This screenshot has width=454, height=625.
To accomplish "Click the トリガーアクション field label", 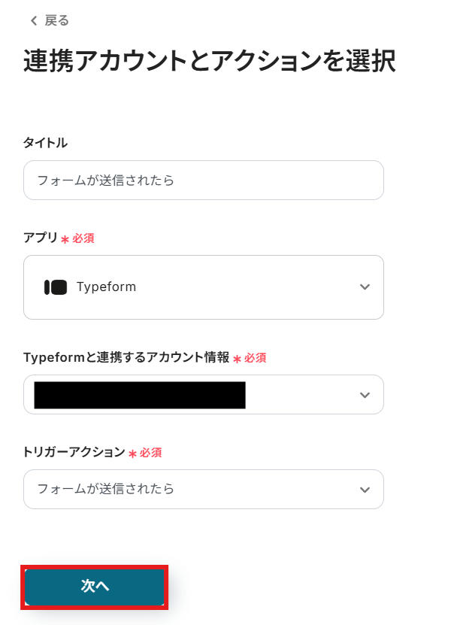I will (x=74, y=452).
